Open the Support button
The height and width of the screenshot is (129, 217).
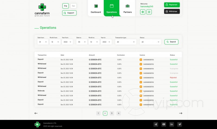[x=69, y=13]
